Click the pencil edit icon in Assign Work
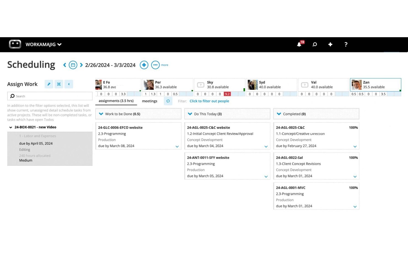This screenshot has height=272, width=408. point(49,84)
